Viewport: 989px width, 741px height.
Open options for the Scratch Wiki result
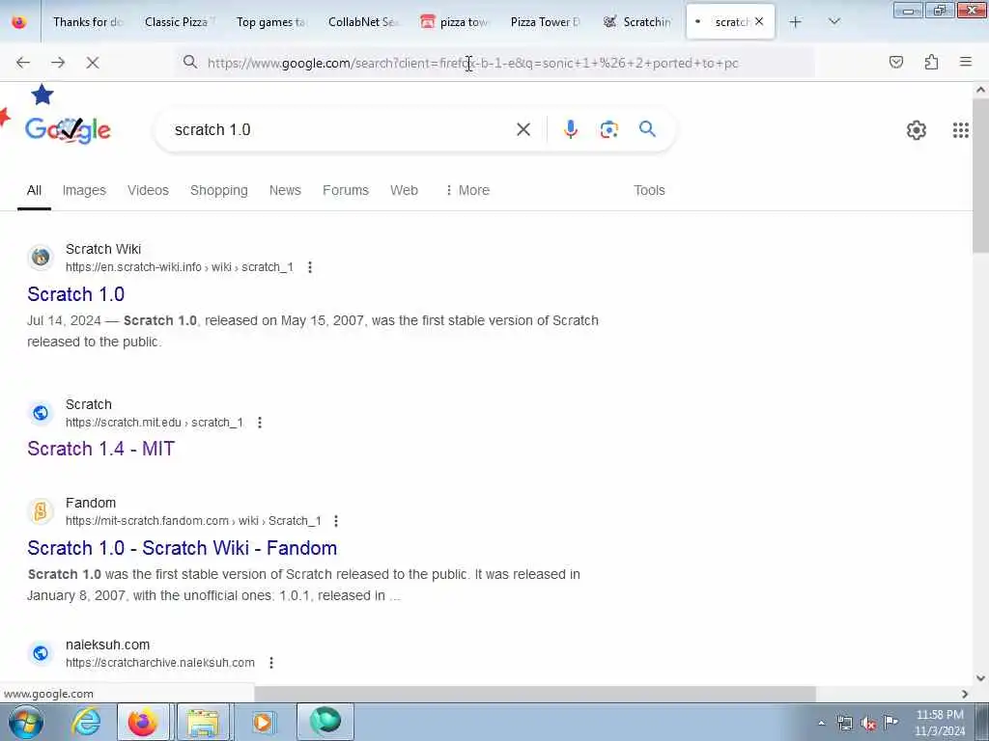310,267
